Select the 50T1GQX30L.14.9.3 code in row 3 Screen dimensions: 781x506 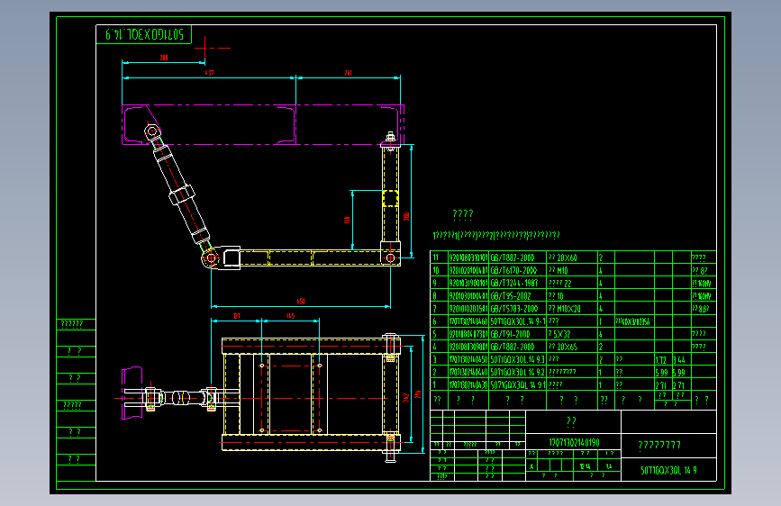click(517, 359)
